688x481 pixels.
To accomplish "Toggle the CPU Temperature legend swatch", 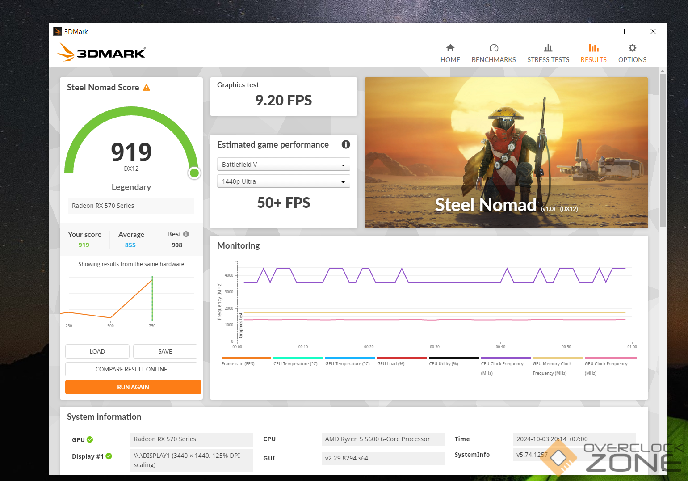I will [x=298, y=358].
